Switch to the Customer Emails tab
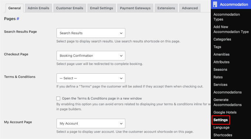Viewport: 251px width, 139px height. tap(70, 8)
